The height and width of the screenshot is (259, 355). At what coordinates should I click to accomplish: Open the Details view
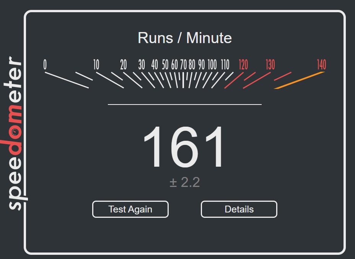coord(239,209)
